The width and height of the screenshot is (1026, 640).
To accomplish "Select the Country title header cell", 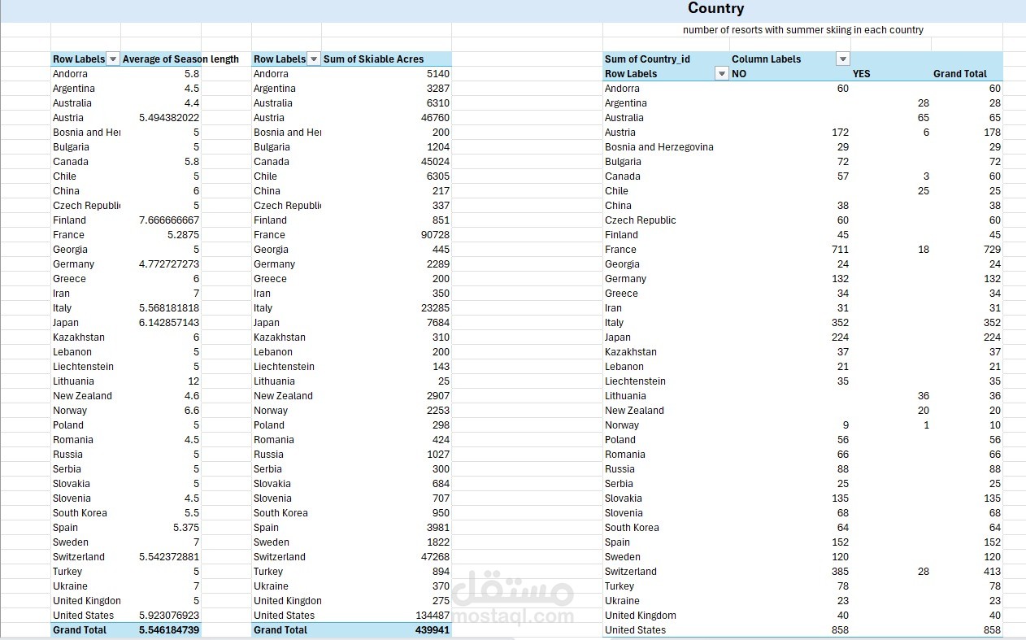I will coord(715,9).
